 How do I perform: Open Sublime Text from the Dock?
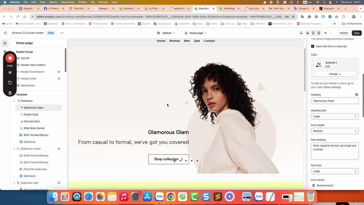[218, 197]
